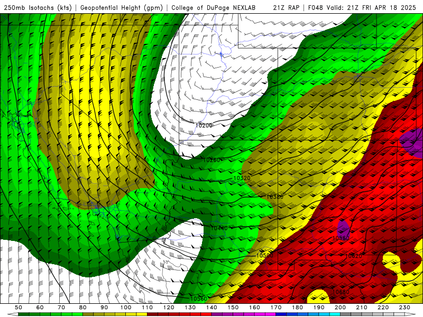Click legend value 140
The image size is (423, 317).
point(212,307)
